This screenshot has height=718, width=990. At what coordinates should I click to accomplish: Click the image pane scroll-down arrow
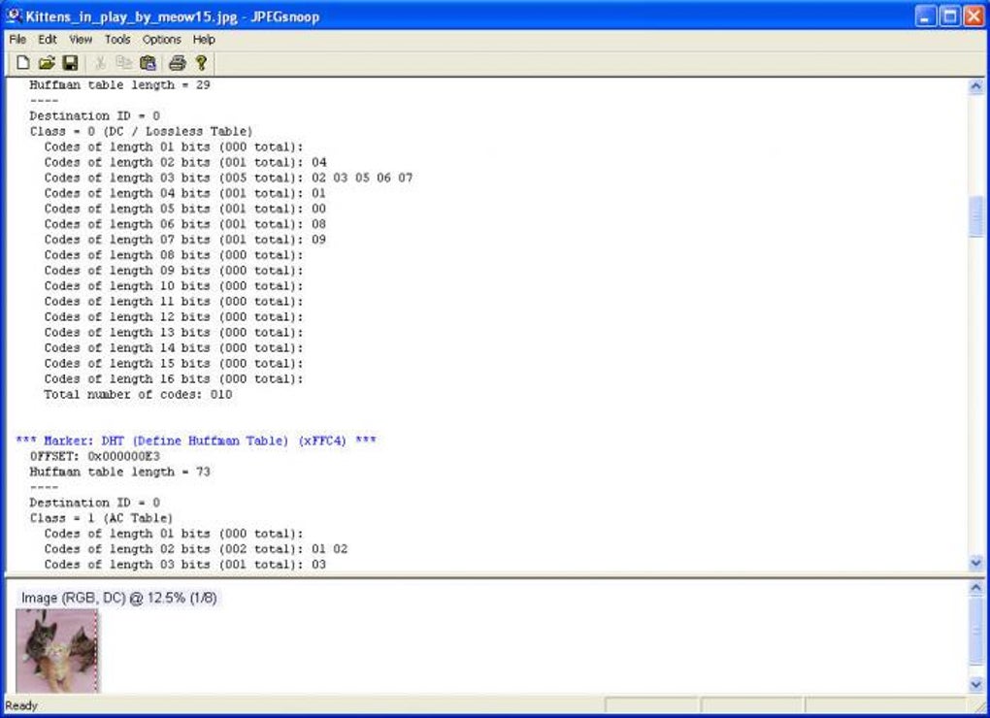pos(975,685)
